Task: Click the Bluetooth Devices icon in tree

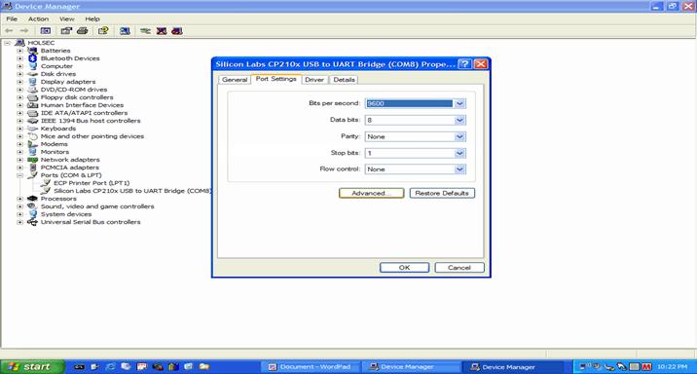Action: coord(32,58)
